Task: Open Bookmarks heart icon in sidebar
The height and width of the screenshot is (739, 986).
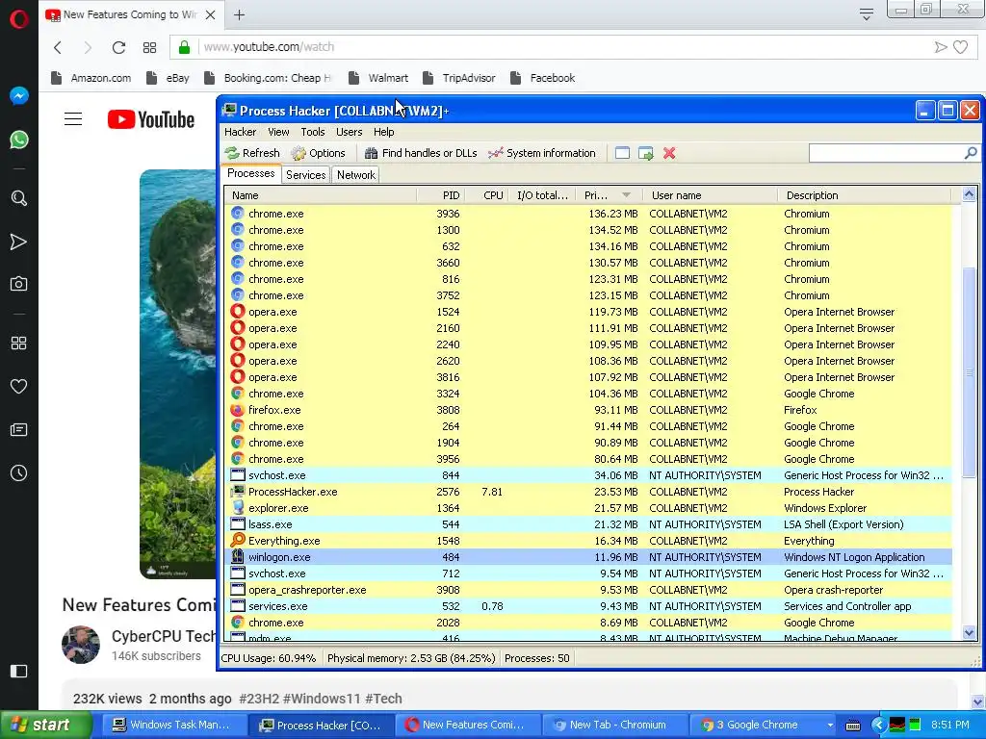Action: [x=19, y=387]
